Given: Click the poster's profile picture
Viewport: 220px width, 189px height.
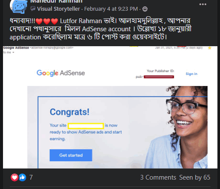Looking at the screenshot, I should click(18, 6).
